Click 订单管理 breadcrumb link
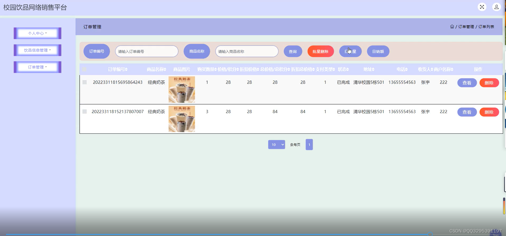The height and width of the screenshot is (236, 506). 466,27
